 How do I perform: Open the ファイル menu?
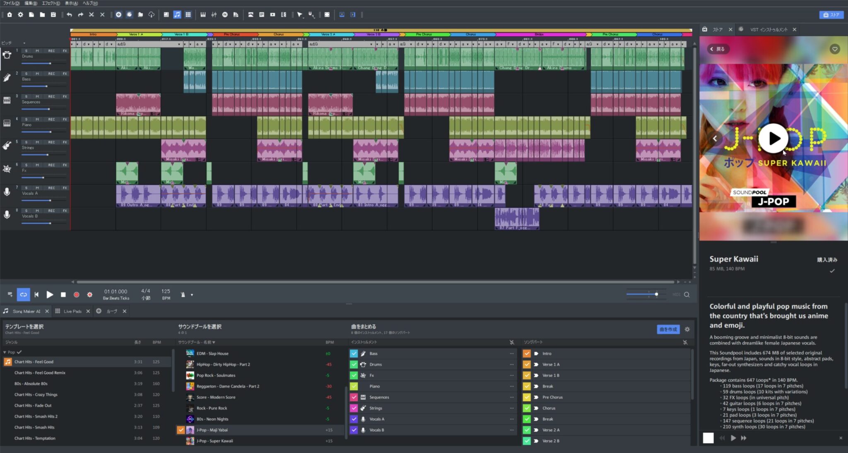click(x=11, y=3)
